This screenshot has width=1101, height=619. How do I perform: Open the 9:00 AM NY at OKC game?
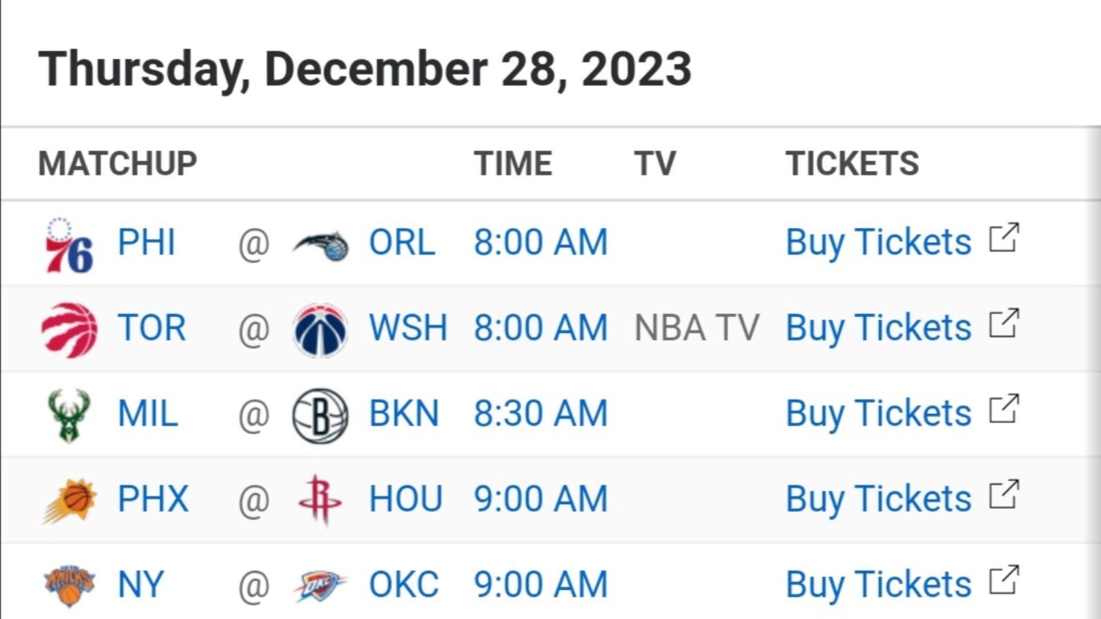point(541,585)
